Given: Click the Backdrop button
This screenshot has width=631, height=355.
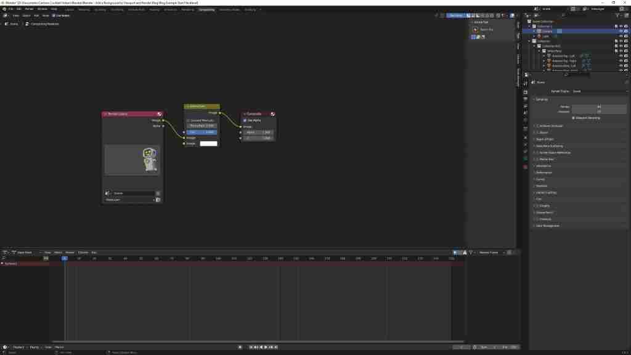Looking at the screenshot, I should point(455,15).
